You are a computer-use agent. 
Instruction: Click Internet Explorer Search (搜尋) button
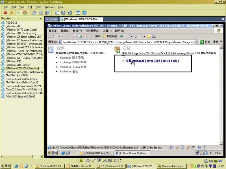[95, 36]
